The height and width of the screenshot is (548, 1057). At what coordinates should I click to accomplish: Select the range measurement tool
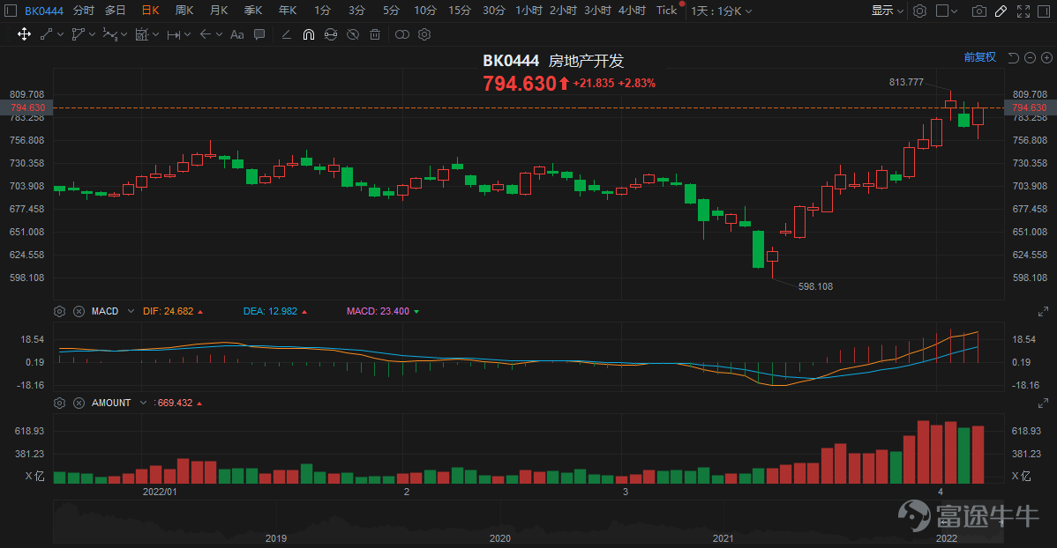click(173, 34)
